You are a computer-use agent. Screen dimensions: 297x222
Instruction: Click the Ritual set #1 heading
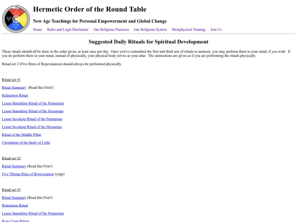pos(11,79)
